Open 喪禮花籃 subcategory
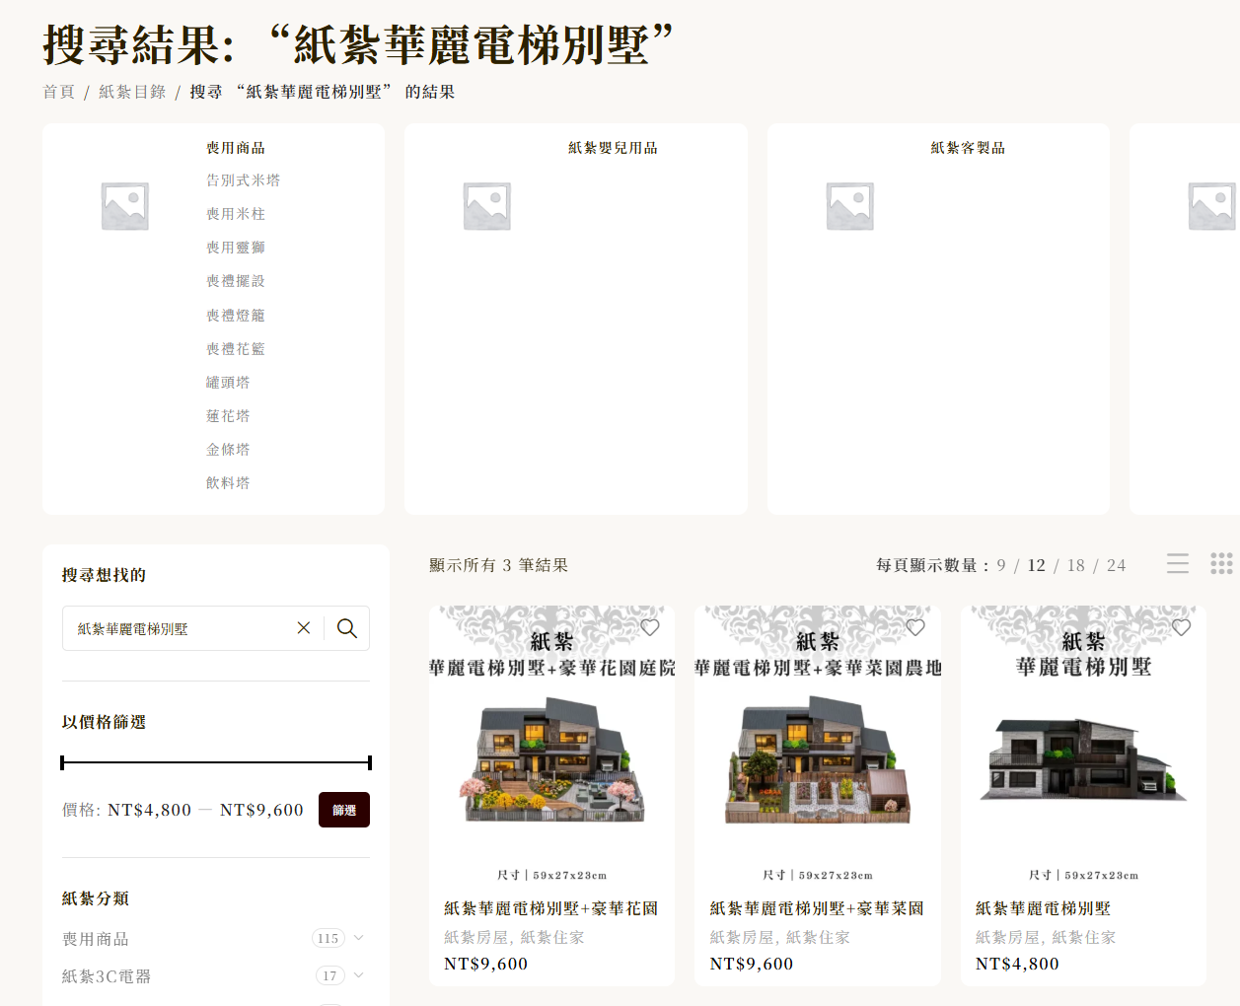Screen dimensions: 1240x1006 click(x=236, y=349)
